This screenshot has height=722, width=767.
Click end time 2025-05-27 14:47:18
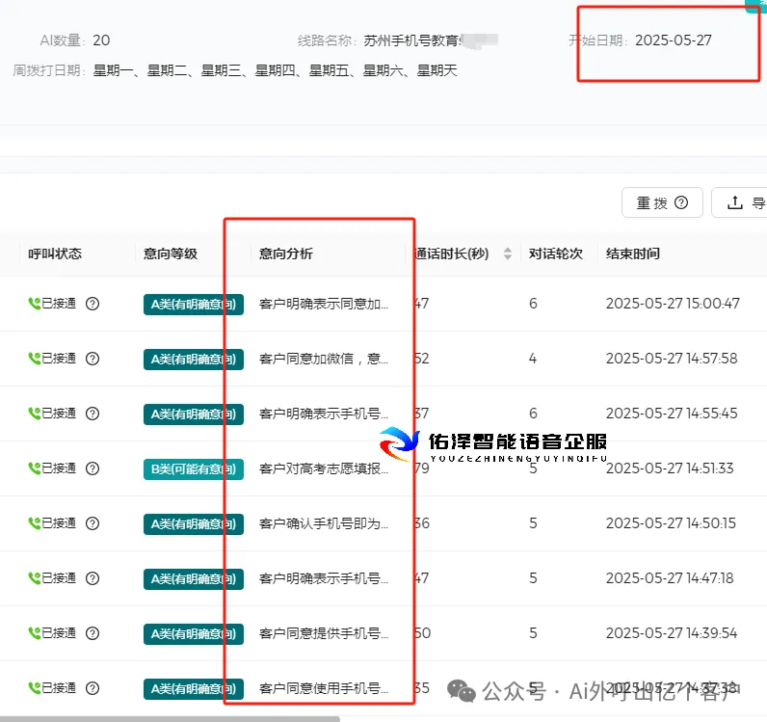click(670, 578)
